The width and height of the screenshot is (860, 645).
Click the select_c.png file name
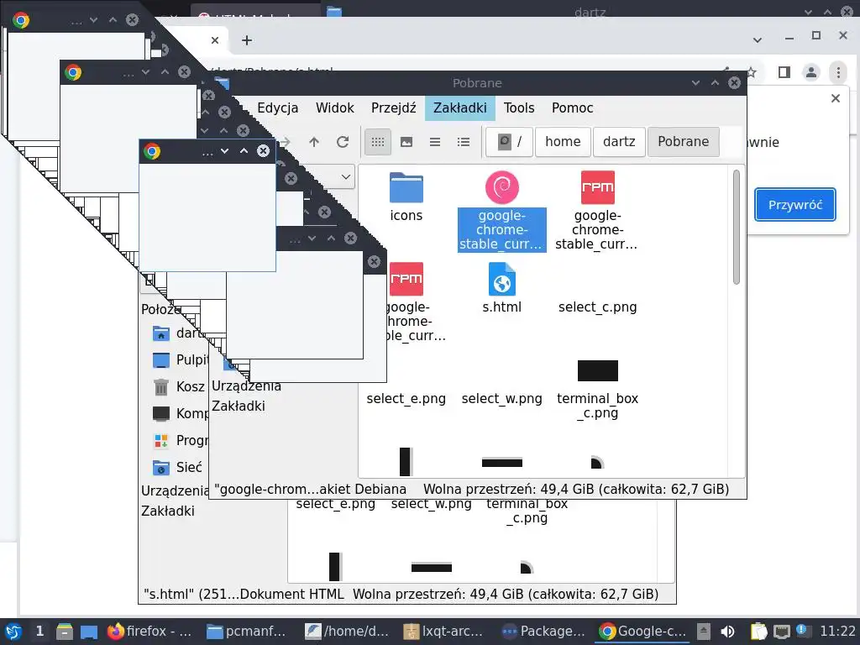point(597,307)
